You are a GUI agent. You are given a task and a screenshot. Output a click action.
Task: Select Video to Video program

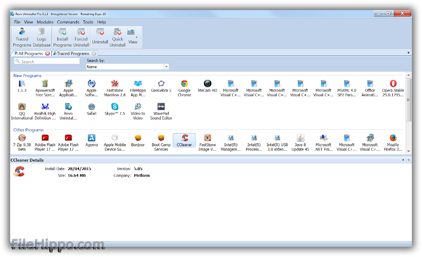(138, 111)
